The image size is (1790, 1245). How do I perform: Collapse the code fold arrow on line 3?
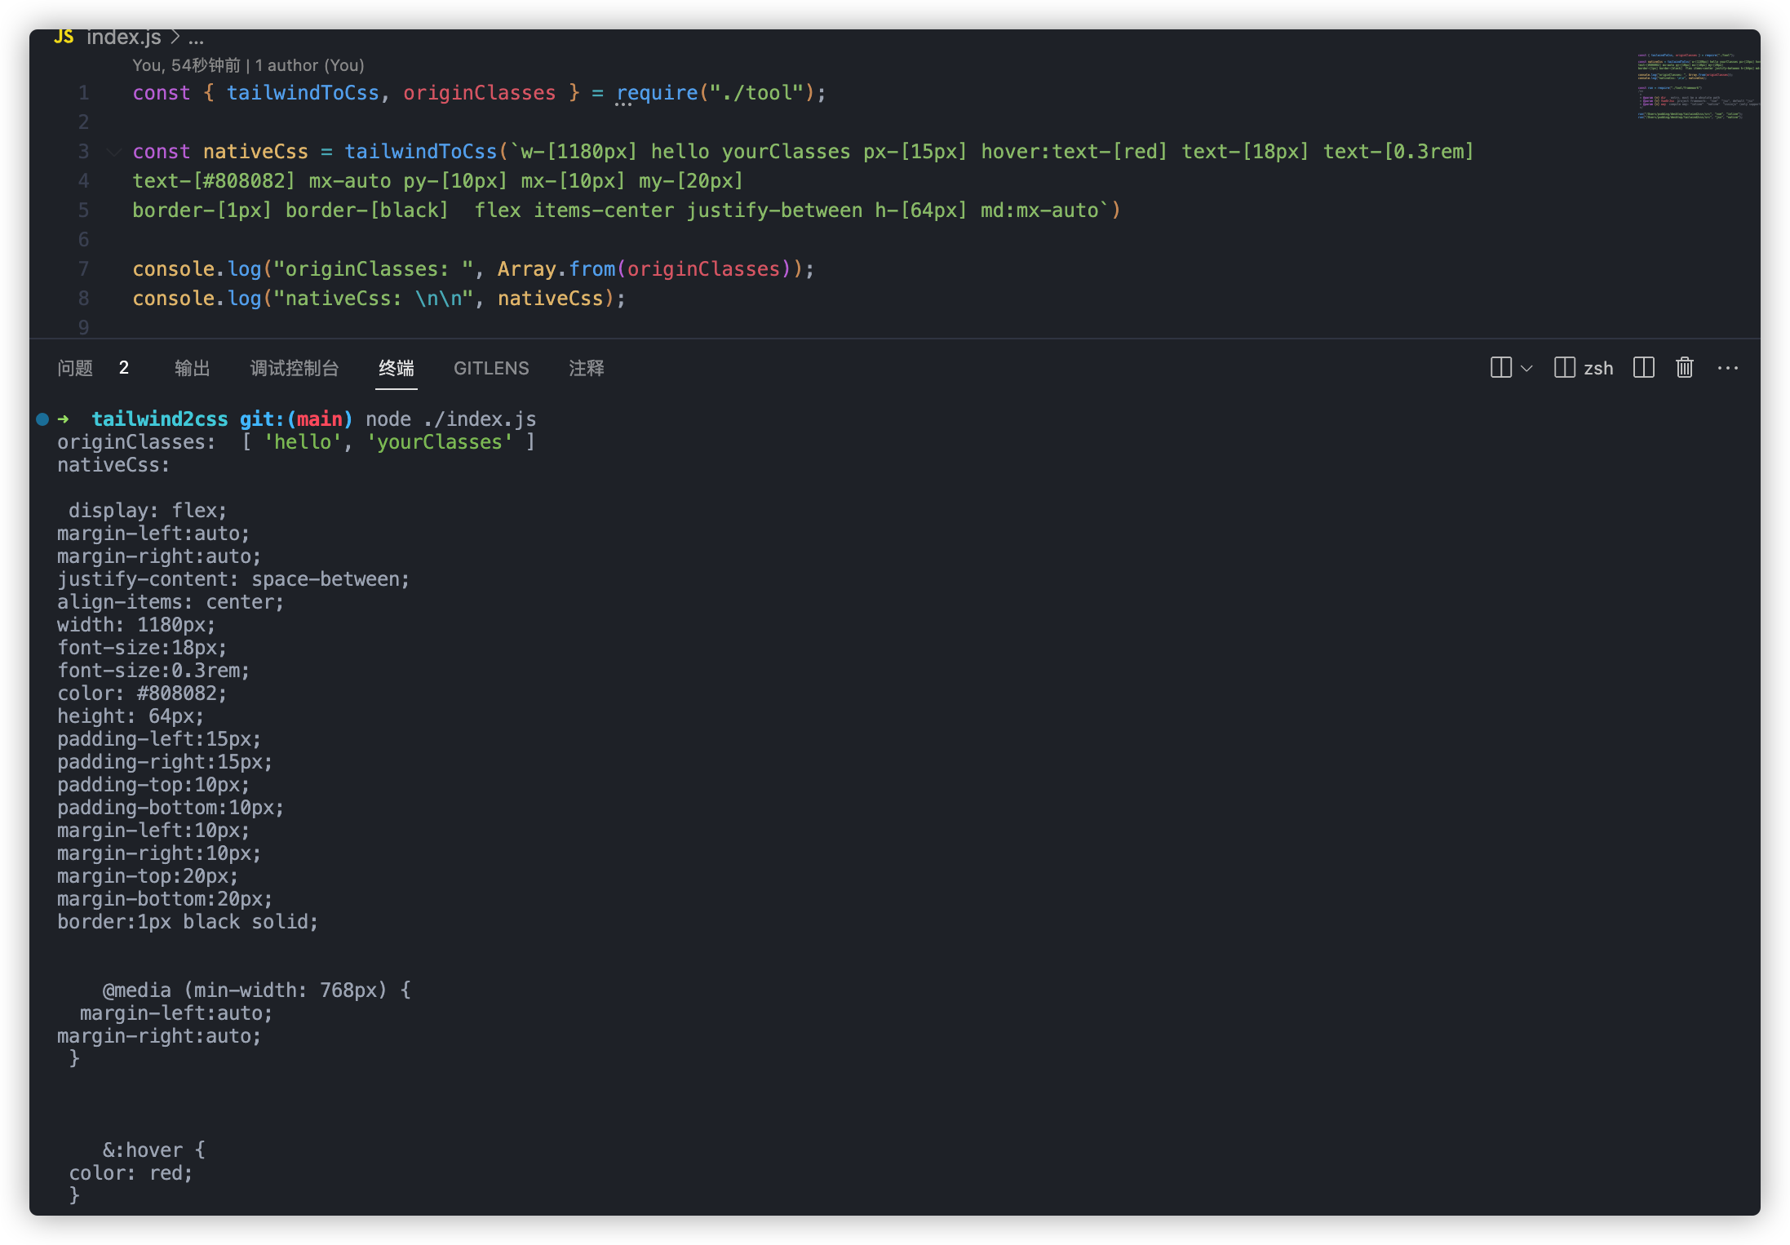pos(114,152)
